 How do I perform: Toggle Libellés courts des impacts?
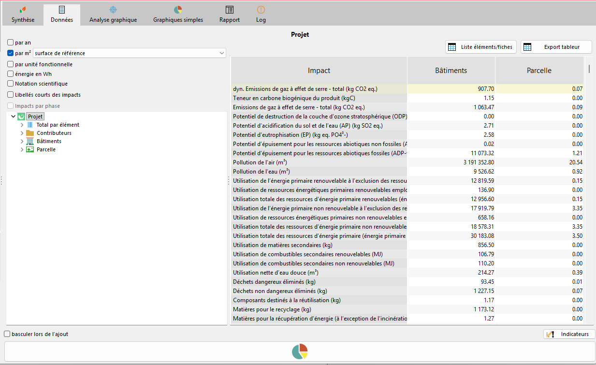(11, 95)
